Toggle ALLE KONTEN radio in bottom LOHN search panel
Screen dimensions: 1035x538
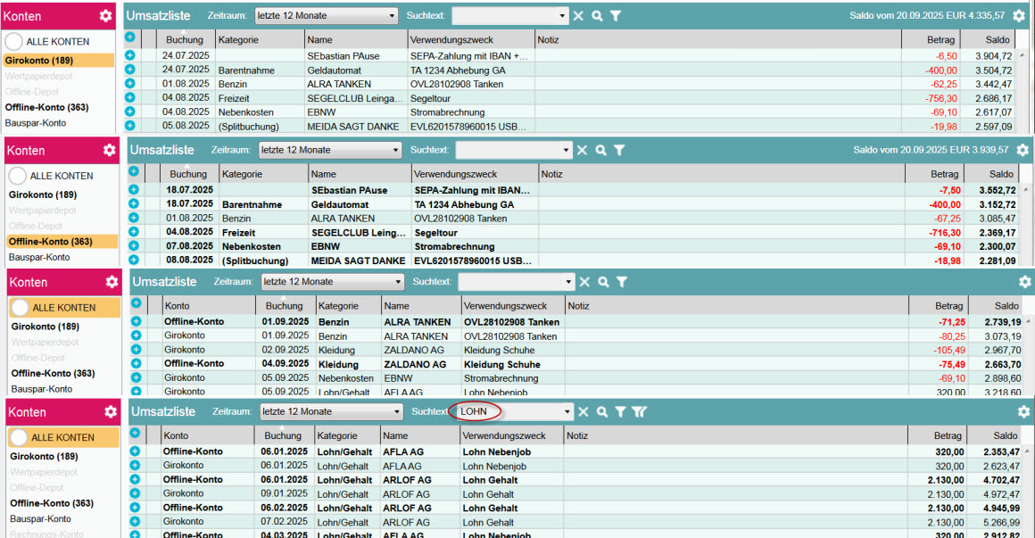(19, 438)
